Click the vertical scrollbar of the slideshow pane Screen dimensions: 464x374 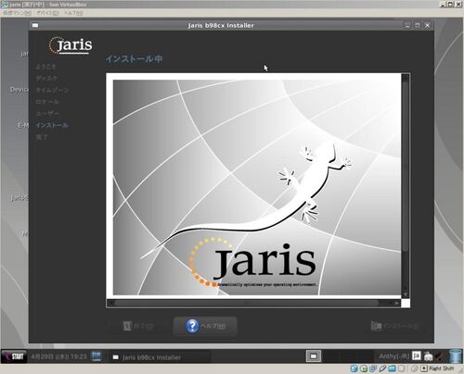click(406, 185)
